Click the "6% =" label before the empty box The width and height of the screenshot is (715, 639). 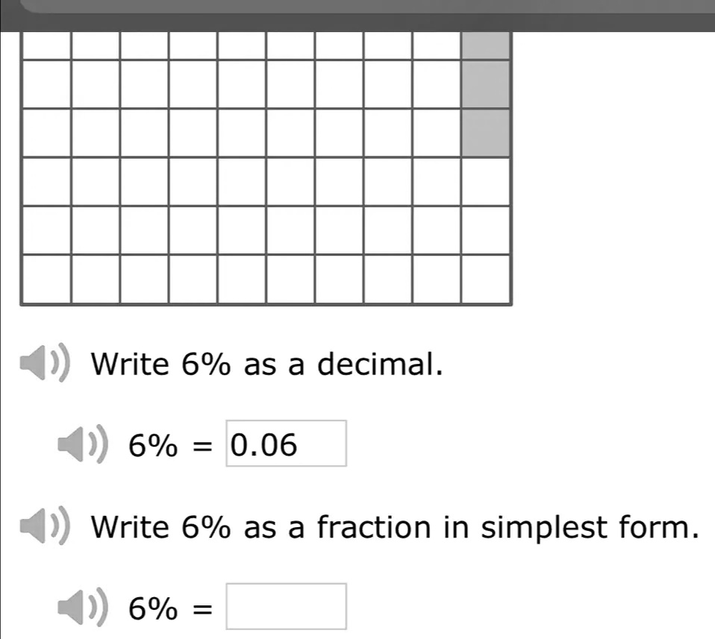click(x=171, y=608)
